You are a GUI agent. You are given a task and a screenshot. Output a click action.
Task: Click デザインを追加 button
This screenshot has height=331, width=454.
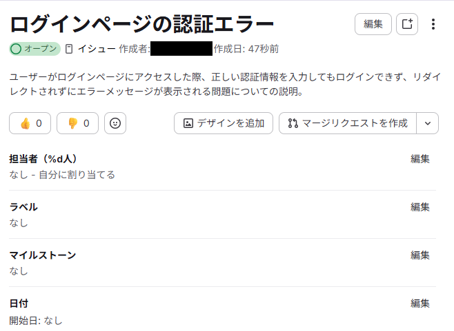(224, 123)
